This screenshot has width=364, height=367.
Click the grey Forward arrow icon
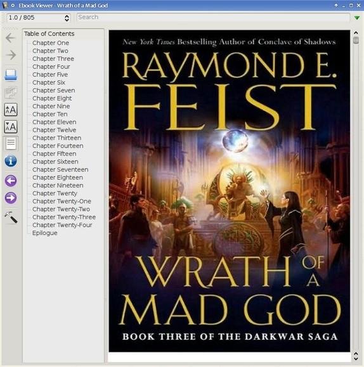(x=11, y=55)
